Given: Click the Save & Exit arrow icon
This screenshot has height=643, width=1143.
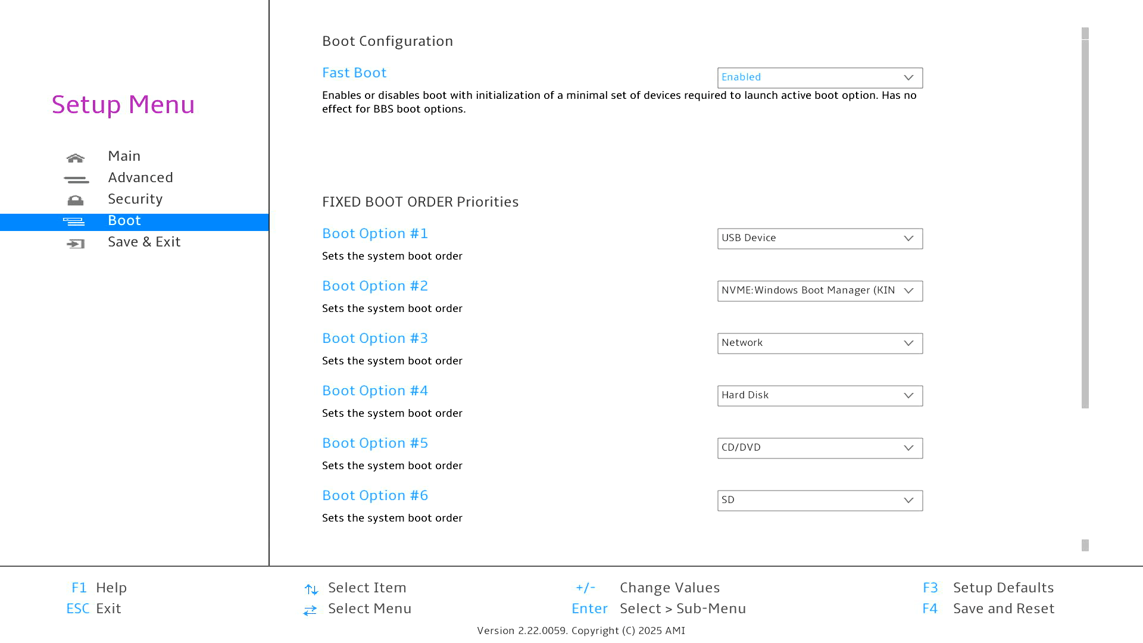Looking at the screenshot, I should pyautogui.click(x=76, y=244).
